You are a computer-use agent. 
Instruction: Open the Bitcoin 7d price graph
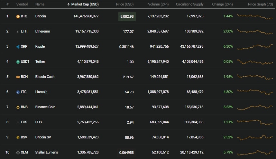pyautogui.click(x=255, y=16)
